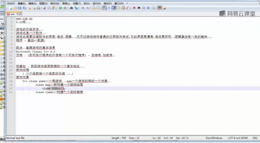
Task: Click 'length : 749' in the status bar
Action: coord(119,138)
